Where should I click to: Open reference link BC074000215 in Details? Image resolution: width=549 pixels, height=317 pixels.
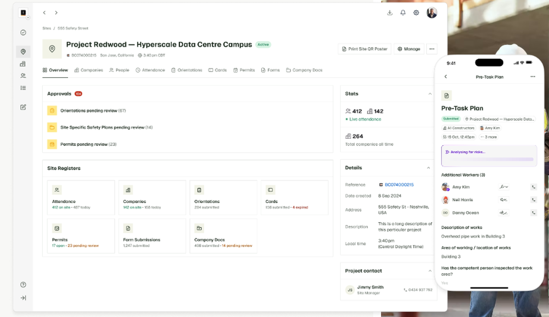[x=399, y=185]
